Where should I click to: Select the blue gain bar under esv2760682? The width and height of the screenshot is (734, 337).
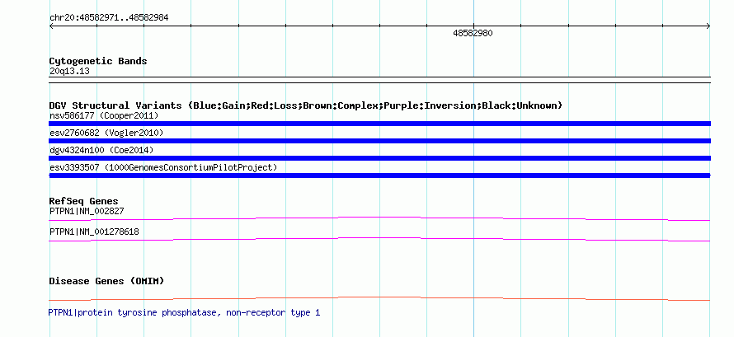point(379,141)
